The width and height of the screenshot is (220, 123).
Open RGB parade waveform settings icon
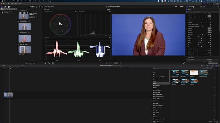click(x=110, y=37)
